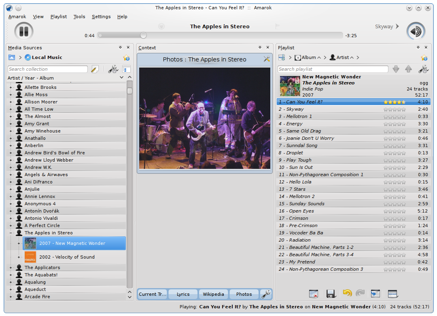The image size is (437, 316).
Task: Jump to previous playlist search result arrow
Action: click(408, 69)
